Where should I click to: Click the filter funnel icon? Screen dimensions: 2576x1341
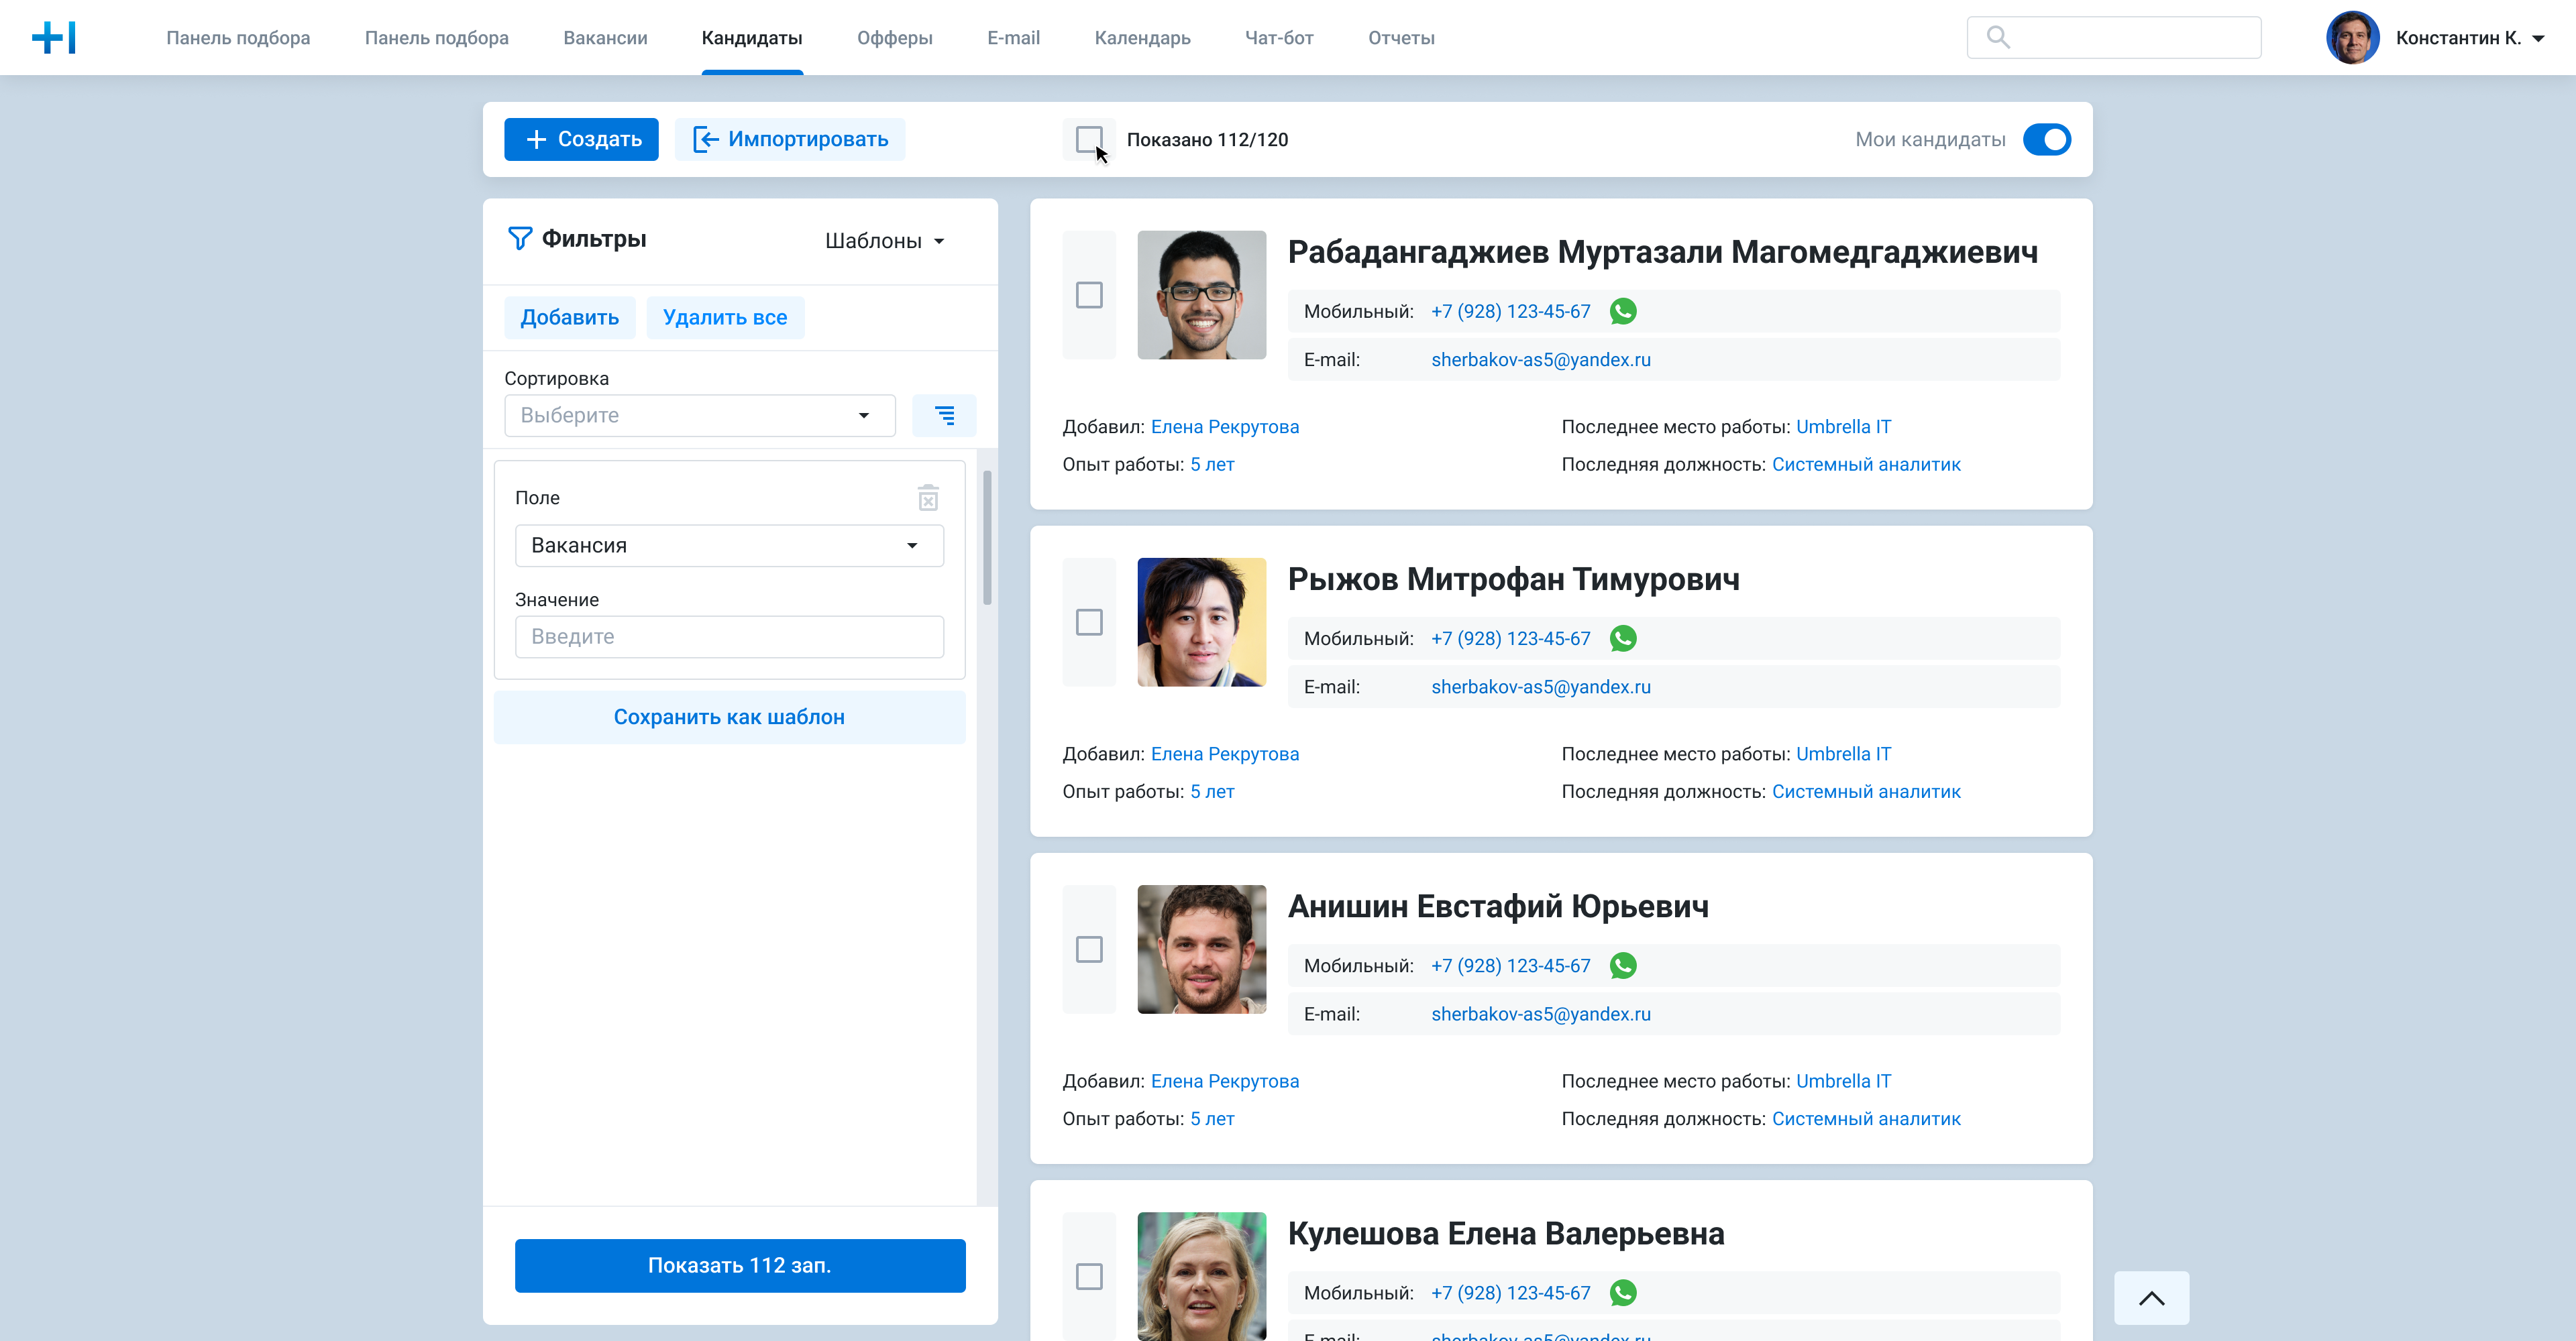(x=520, y=239)
